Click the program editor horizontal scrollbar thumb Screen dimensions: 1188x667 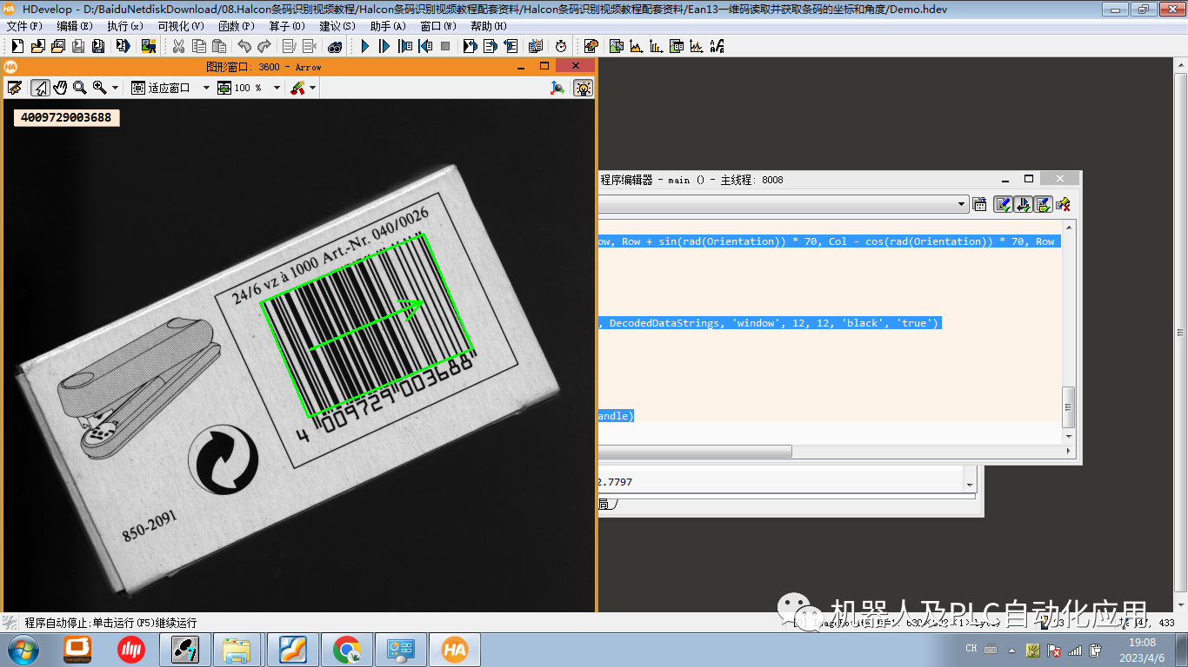click(695, 452)
